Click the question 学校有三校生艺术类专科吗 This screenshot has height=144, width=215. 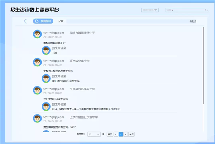[57, 71]
